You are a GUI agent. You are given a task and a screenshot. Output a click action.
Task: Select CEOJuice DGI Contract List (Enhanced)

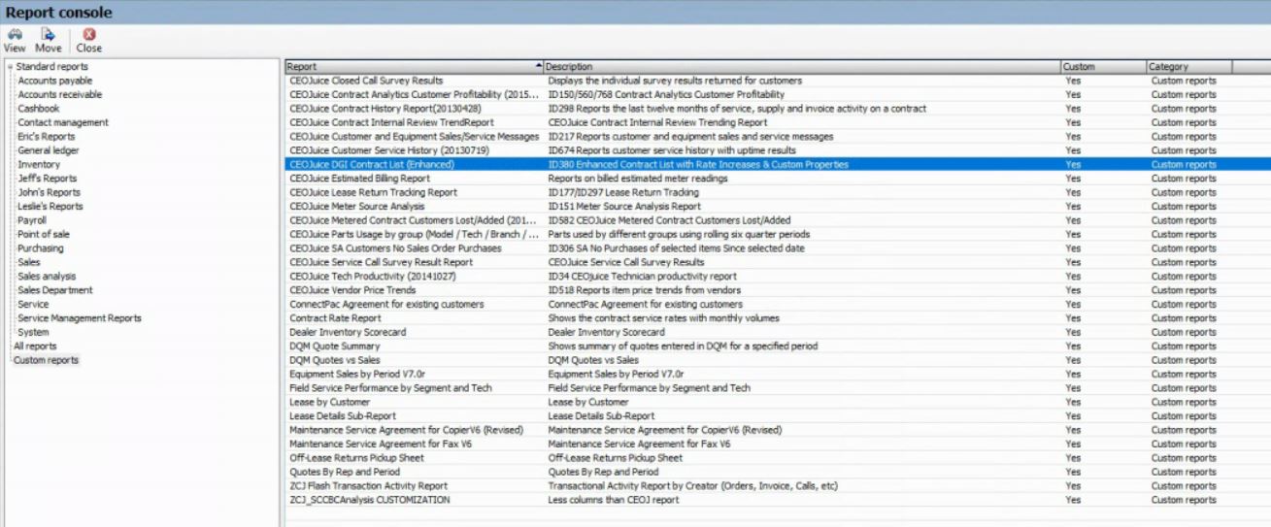point(372,165)
